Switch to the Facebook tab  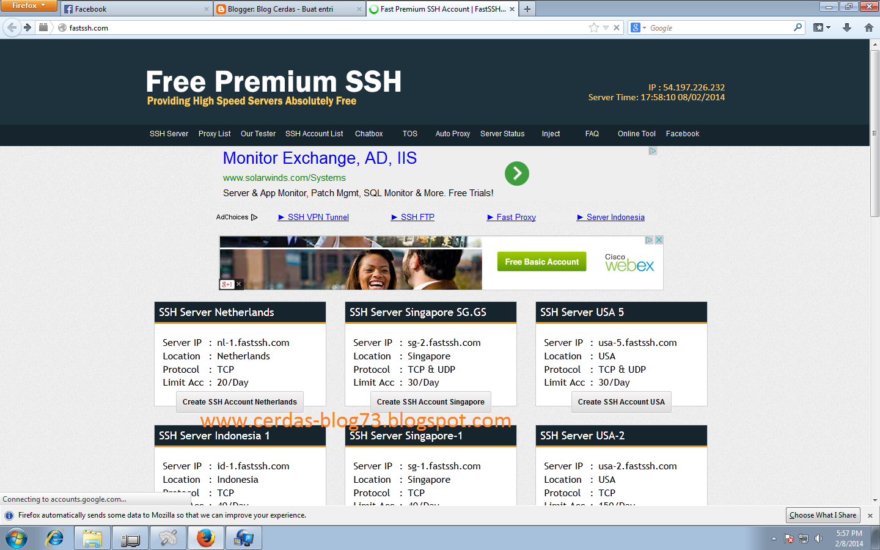[136, 9]
